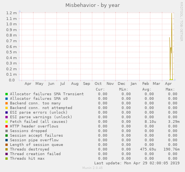Click the 'Misbehavior - by year' title
The image size is (185, 172).
point(93,5)
